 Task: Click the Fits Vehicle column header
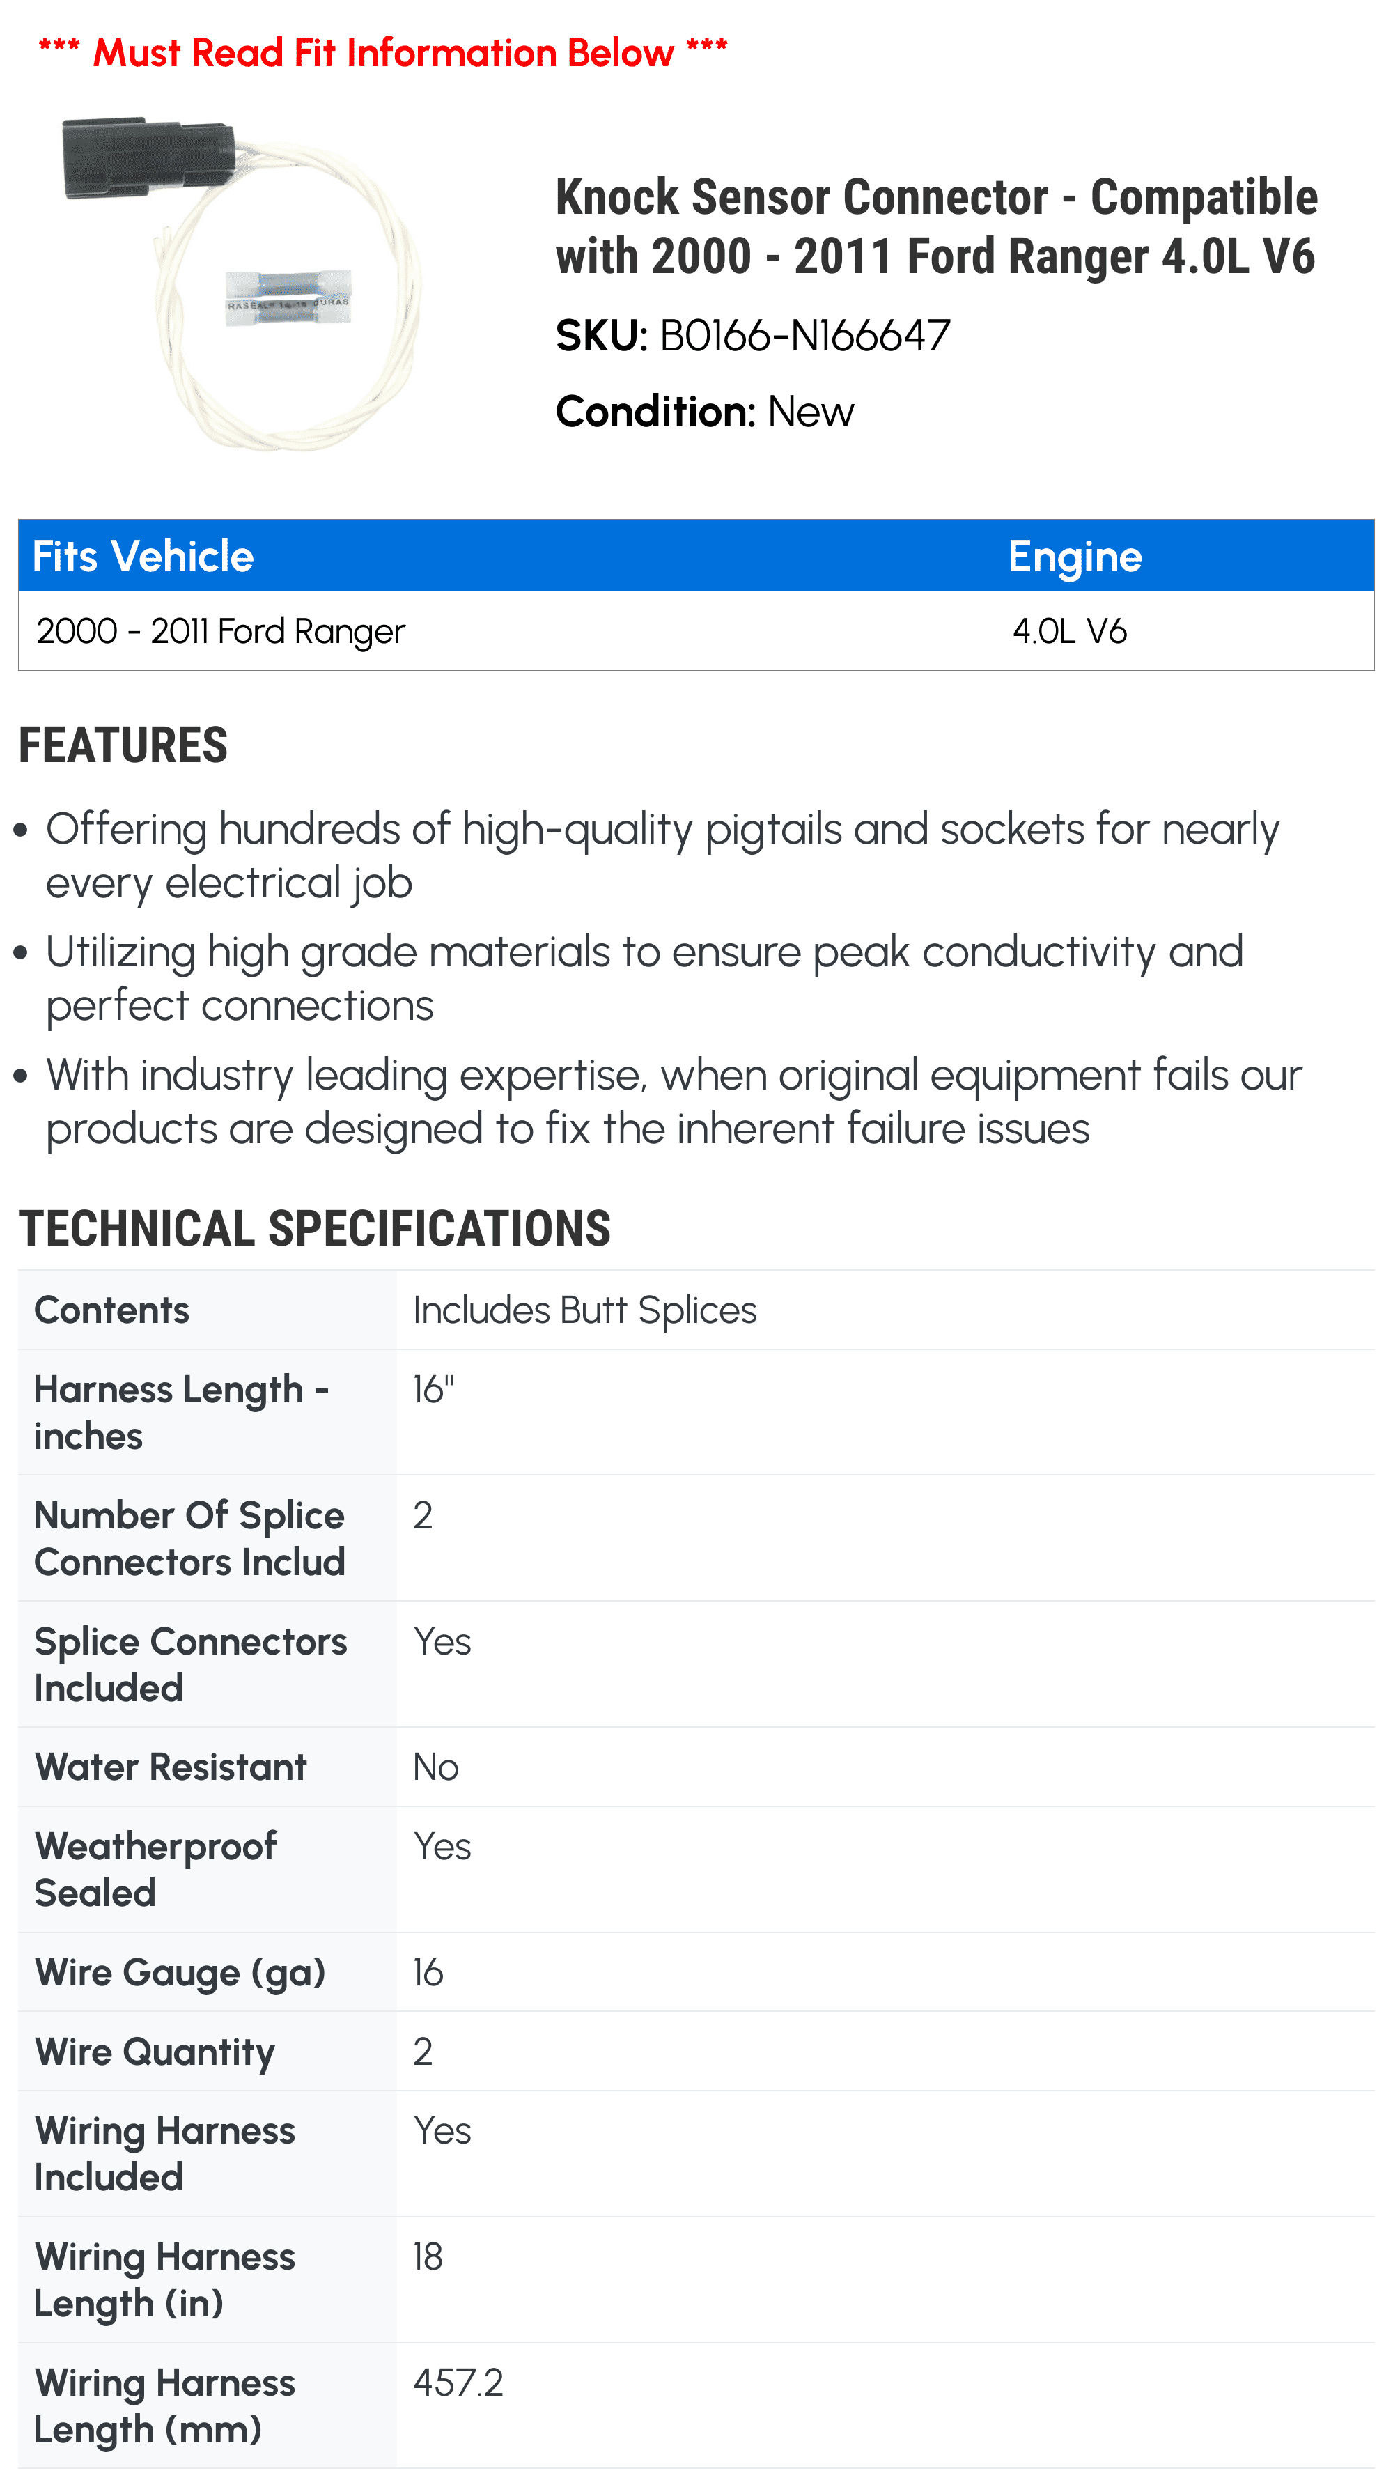tap(143, 556)
